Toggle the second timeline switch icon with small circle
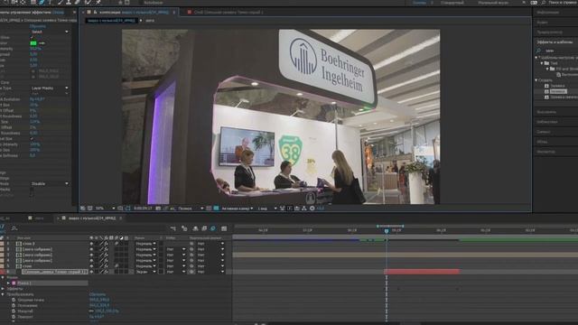 coord(184,228)
